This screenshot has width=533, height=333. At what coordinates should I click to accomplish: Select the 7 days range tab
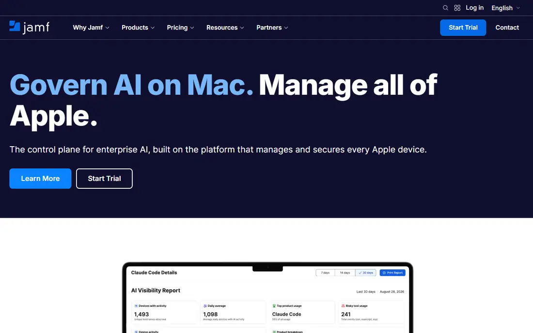click(x=325, y=273)
